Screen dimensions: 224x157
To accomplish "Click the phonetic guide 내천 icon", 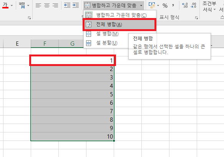I will click(x=22, y=5).
